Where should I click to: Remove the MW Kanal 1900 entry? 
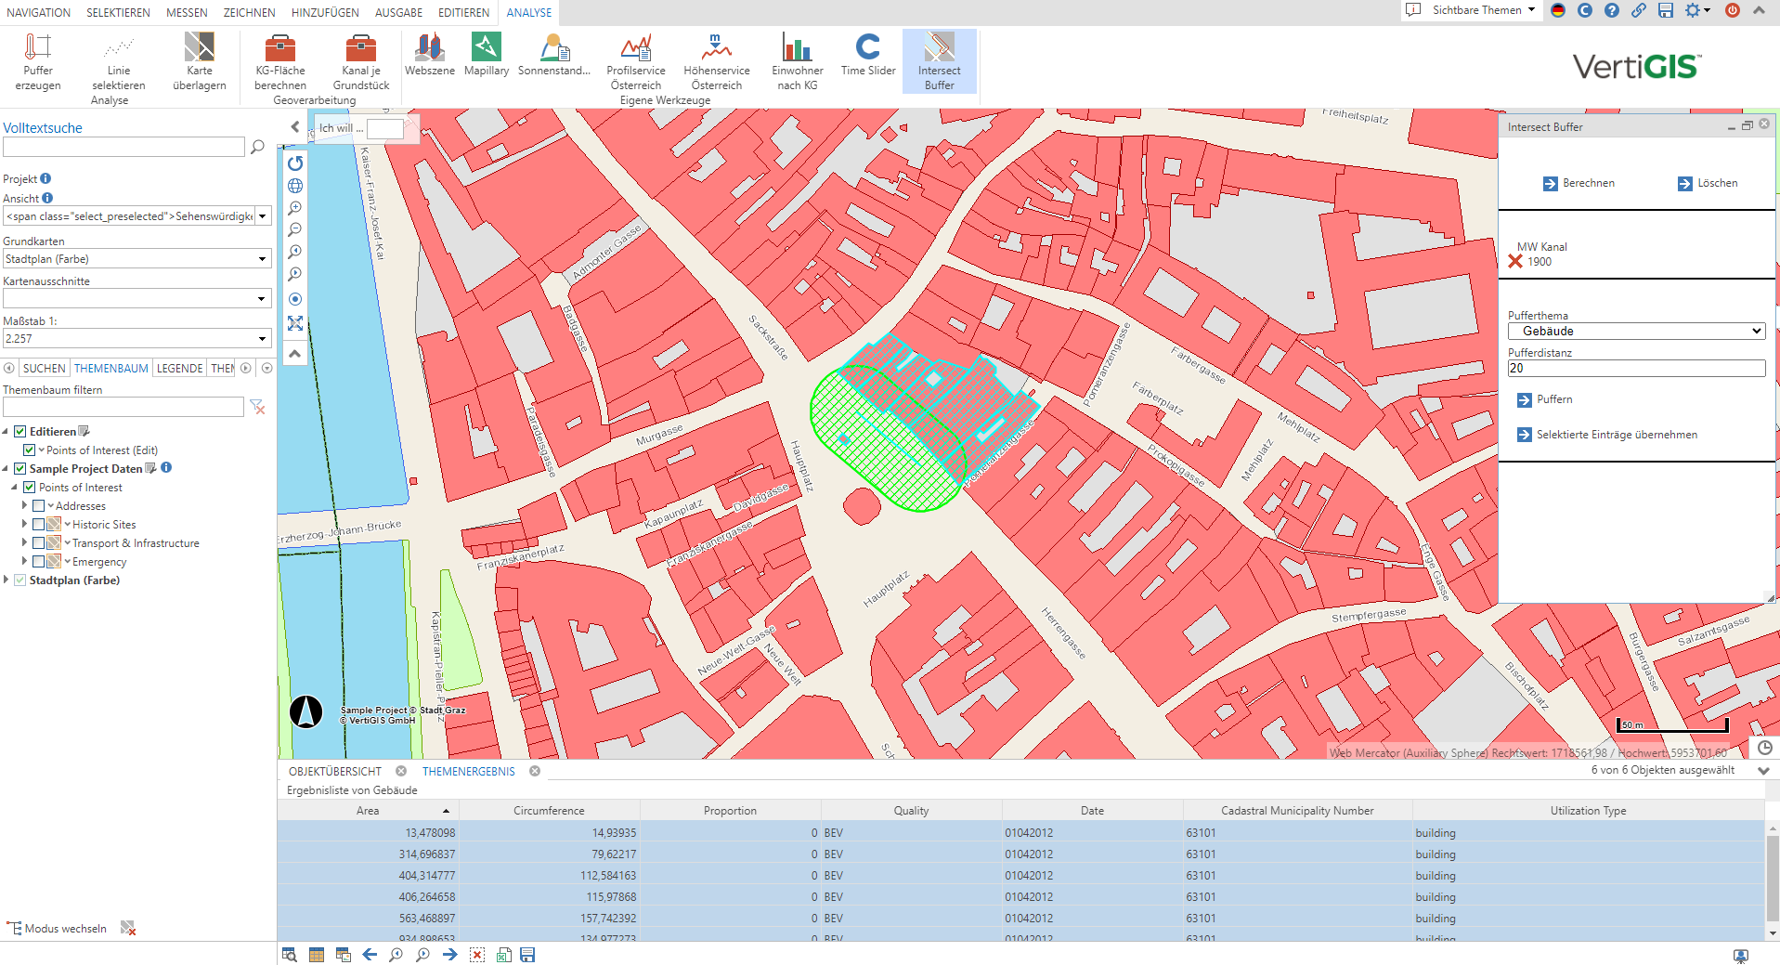tap(1515, 262)
